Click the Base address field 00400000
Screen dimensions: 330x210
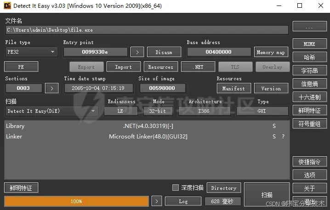[x=219, y=52]
